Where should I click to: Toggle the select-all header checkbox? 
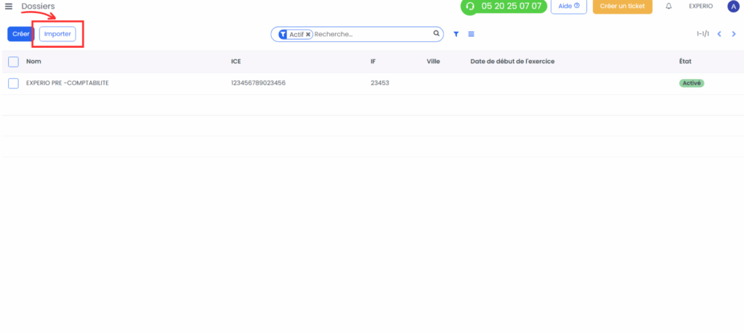point(13,62)
